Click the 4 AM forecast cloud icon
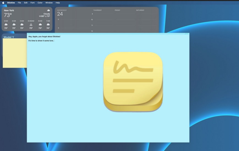Screen dimensions: 239x151 (14, 24)
